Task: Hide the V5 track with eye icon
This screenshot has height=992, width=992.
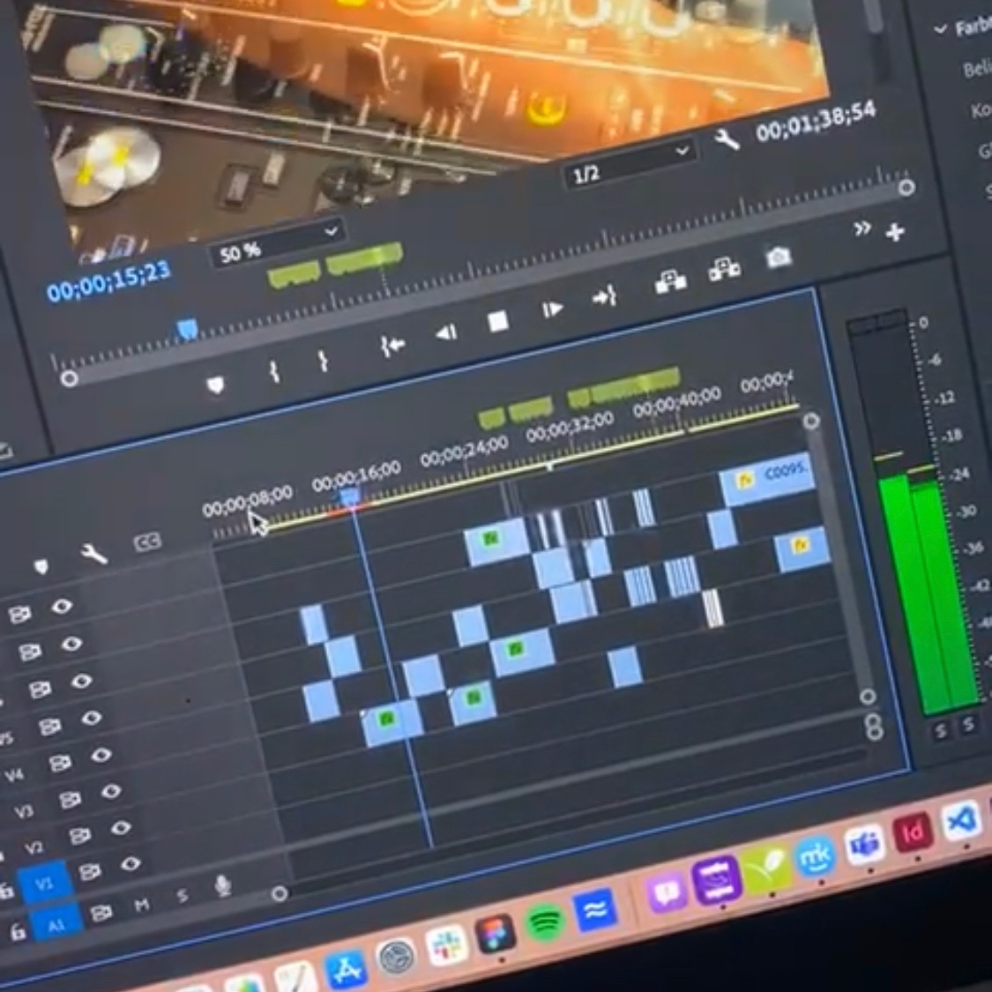Action: tap(91, 719)
